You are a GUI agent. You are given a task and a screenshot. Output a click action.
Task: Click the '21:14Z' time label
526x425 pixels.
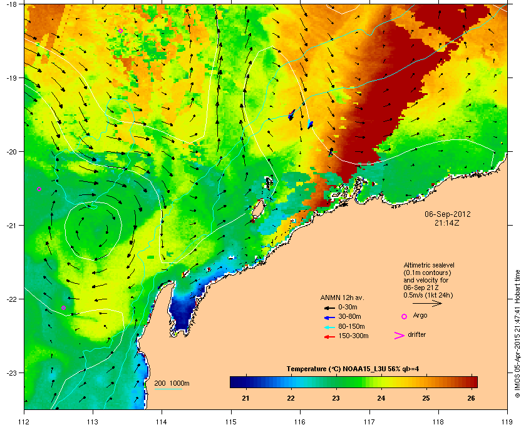coord(447,222)
